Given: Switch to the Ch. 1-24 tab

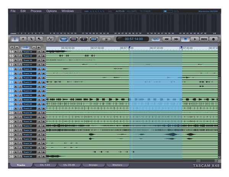Looking at the screenshot, I should [x=45, y=165].
